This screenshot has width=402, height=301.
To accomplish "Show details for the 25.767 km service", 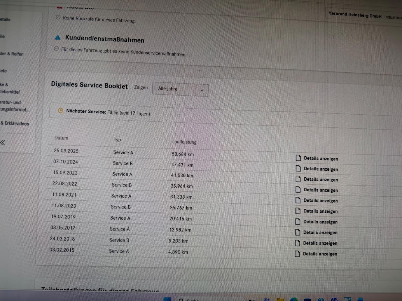I will pyautogui.click(x=321, y=211).
